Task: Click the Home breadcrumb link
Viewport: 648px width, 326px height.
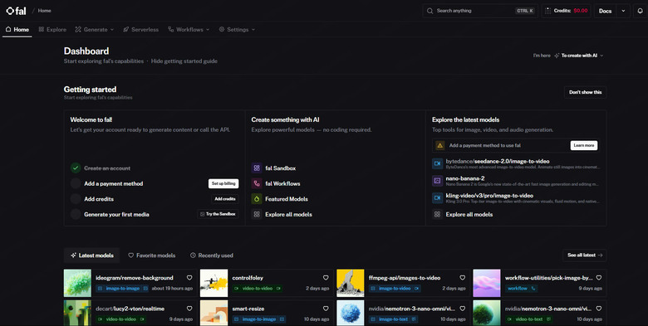Action: [x=45, y=11]
